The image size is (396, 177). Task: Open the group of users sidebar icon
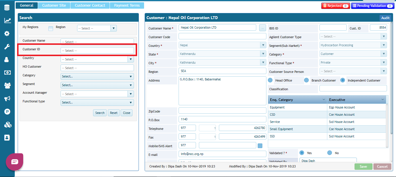(7, 86)
